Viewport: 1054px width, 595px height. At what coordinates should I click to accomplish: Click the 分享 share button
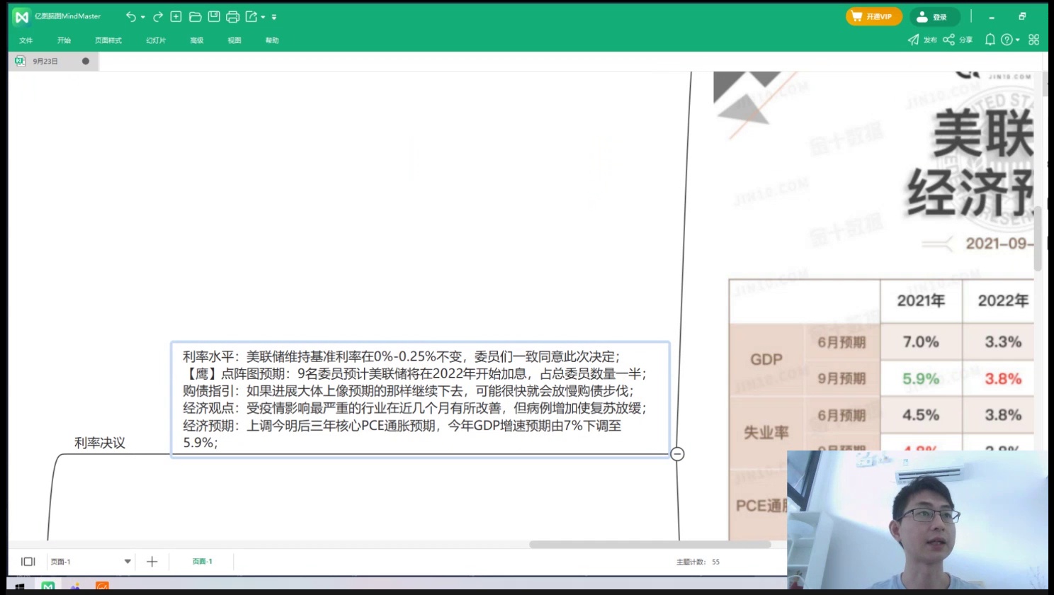point(958,40)
